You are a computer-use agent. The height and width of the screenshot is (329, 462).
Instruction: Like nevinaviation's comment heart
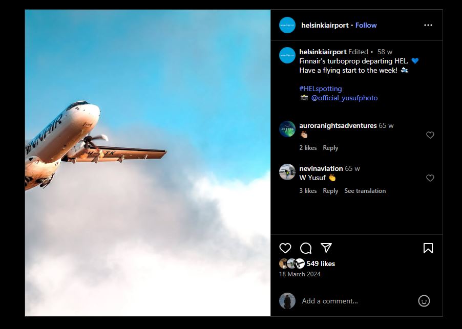430,178
